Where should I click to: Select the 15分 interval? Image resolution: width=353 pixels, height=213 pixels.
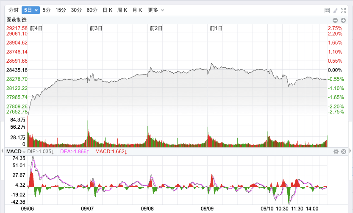pyautogui.click(x=61, y=10)
